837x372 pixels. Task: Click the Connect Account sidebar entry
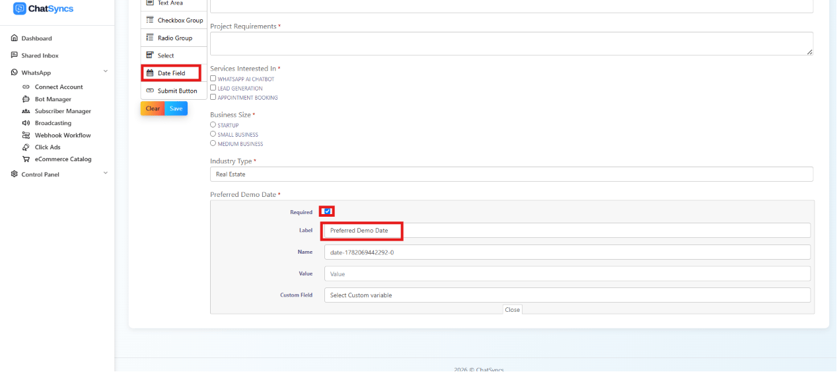tap(59, 87)
